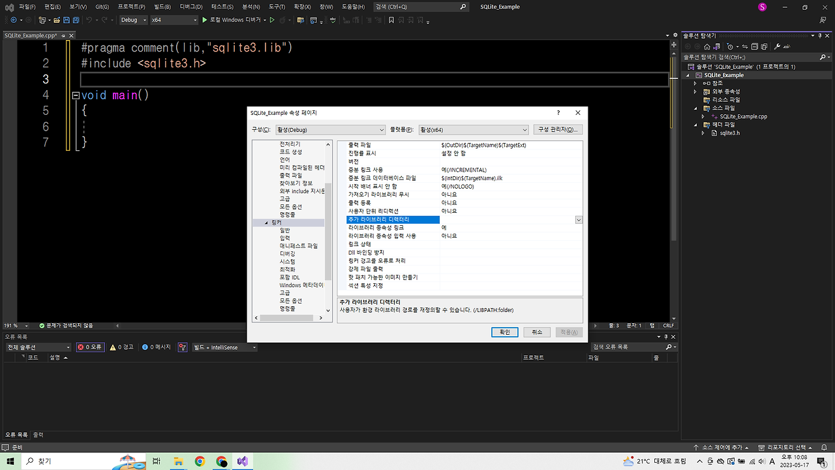Click the help question mark in dialog
835x470 pixels.
click(x=558, y=113)
